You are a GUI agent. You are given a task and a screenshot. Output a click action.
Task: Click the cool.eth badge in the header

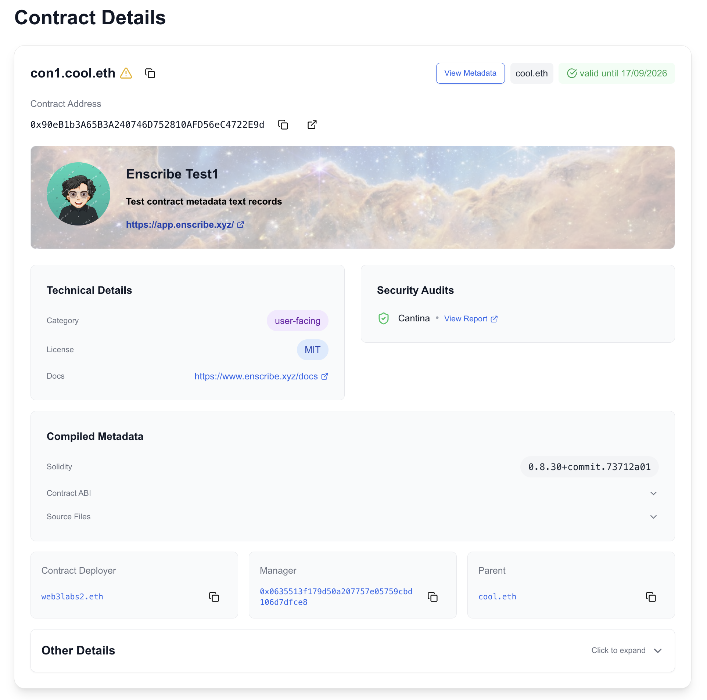click(531, 73)
